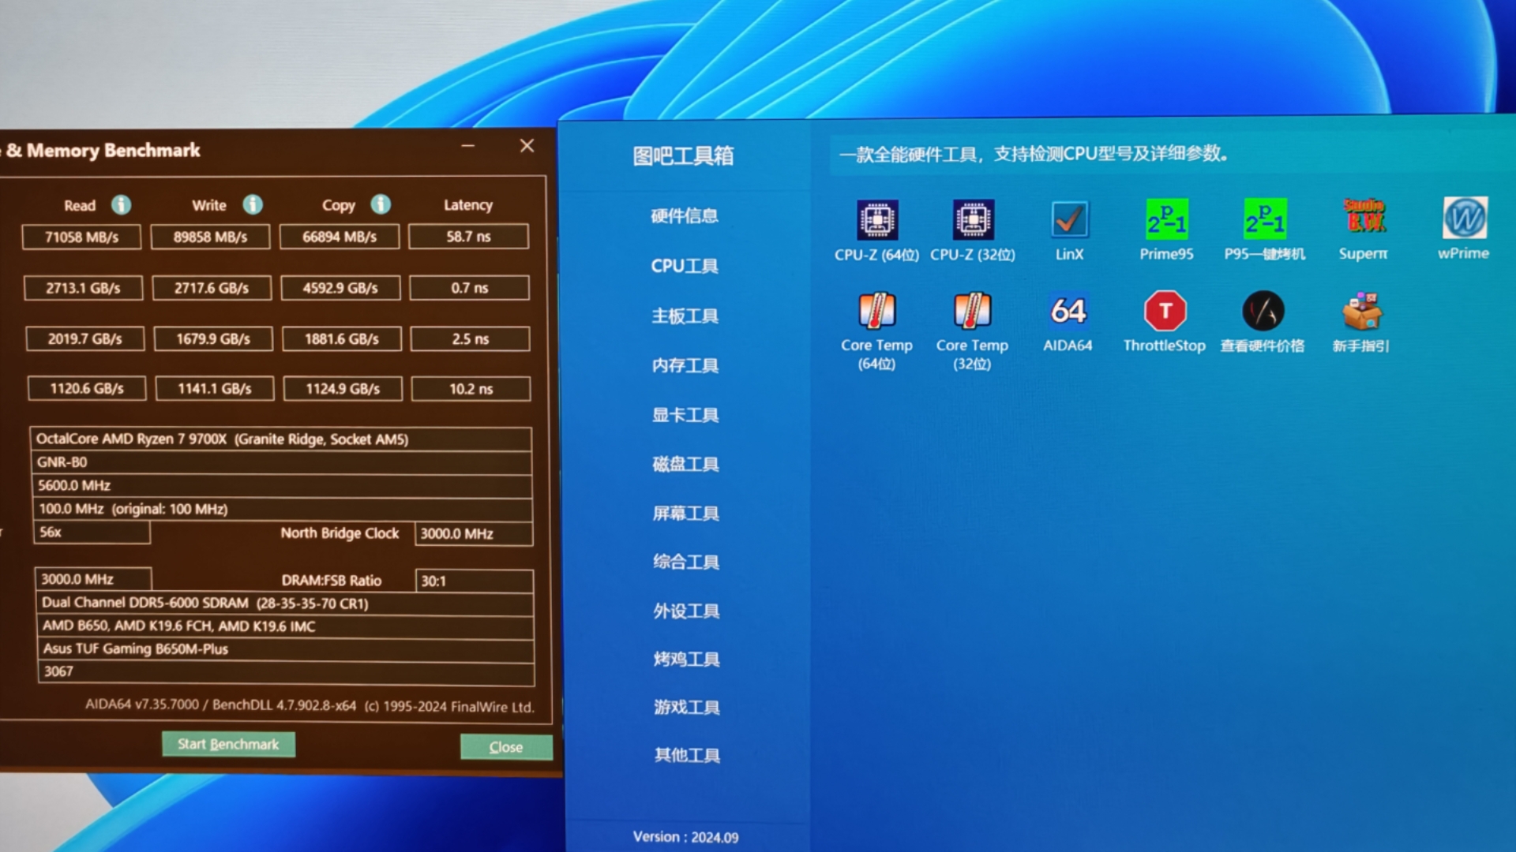This screenshot has height=852, width=1516.
Task: Click motherboard Asus TUF Gaming B650M-Plus
Action: [286, 649]
